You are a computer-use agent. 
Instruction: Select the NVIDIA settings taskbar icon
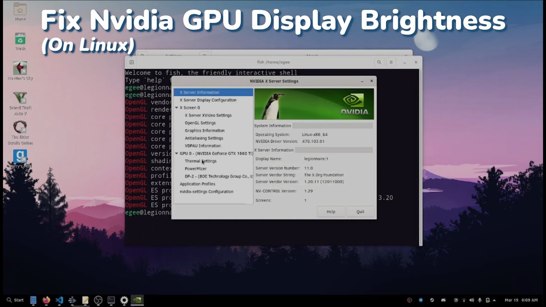tap(137, 300)
